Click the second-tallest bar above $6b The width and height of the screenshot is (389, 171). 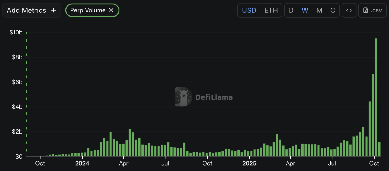pos(373,115)
